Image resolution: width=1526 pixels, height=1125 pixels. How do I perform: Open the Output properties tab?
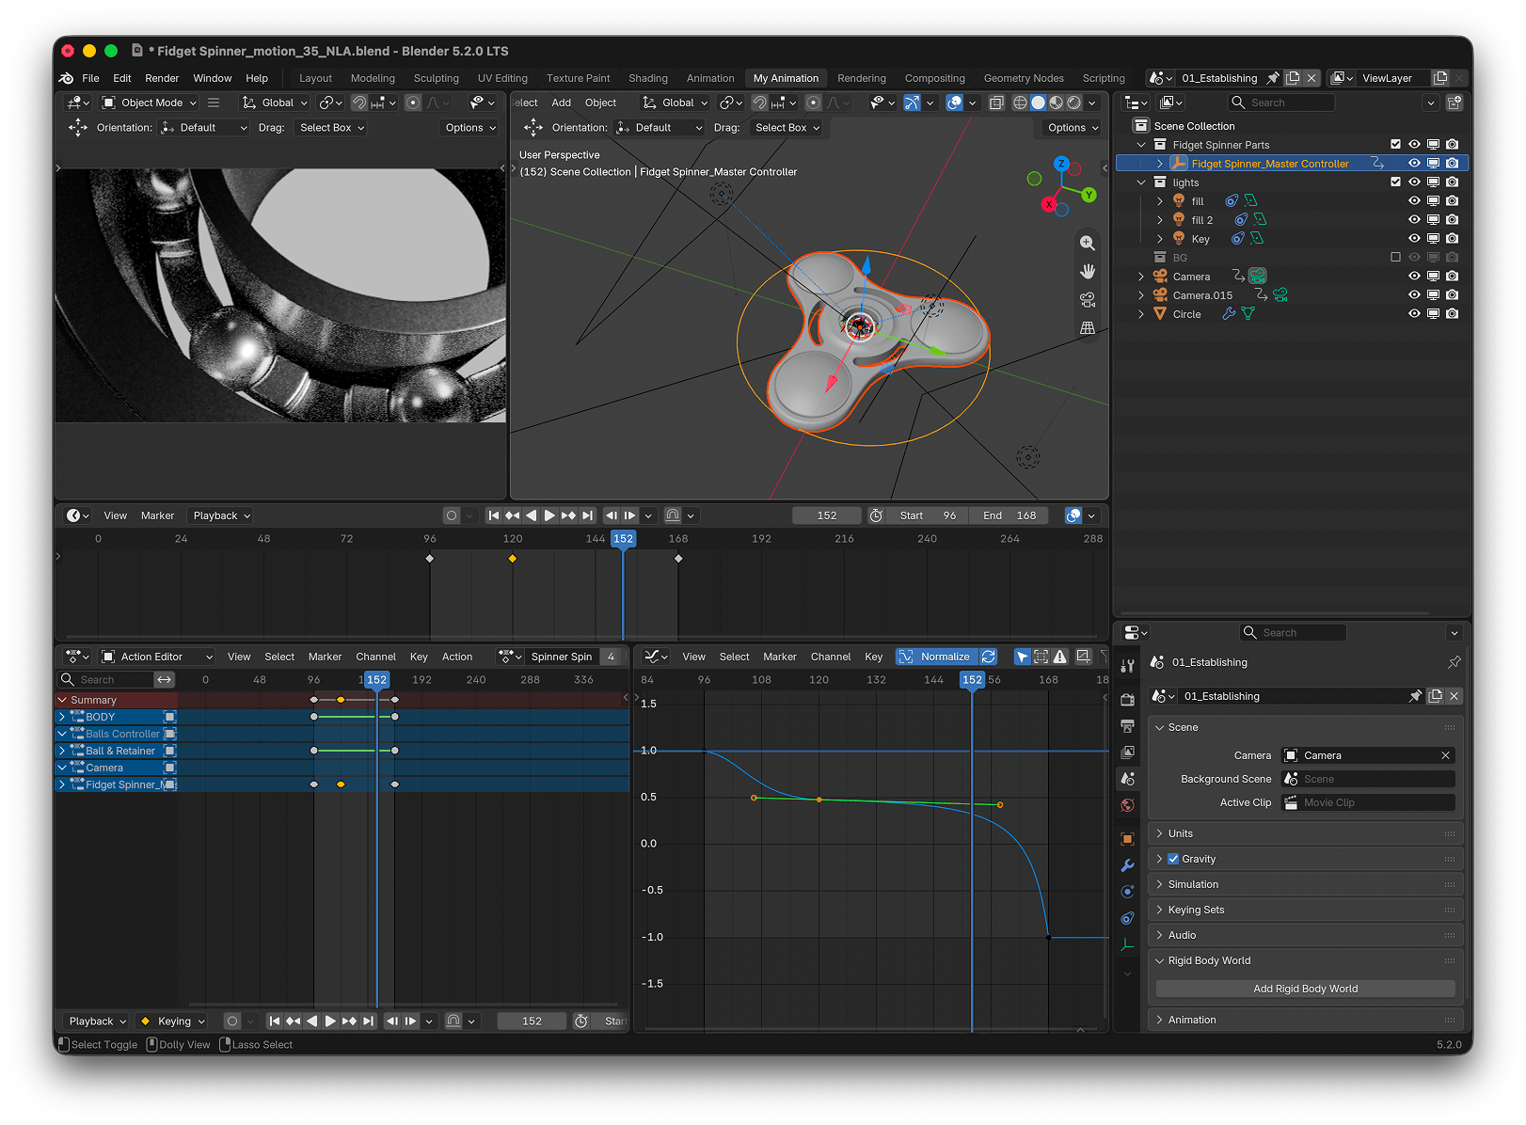(1127, 725)
